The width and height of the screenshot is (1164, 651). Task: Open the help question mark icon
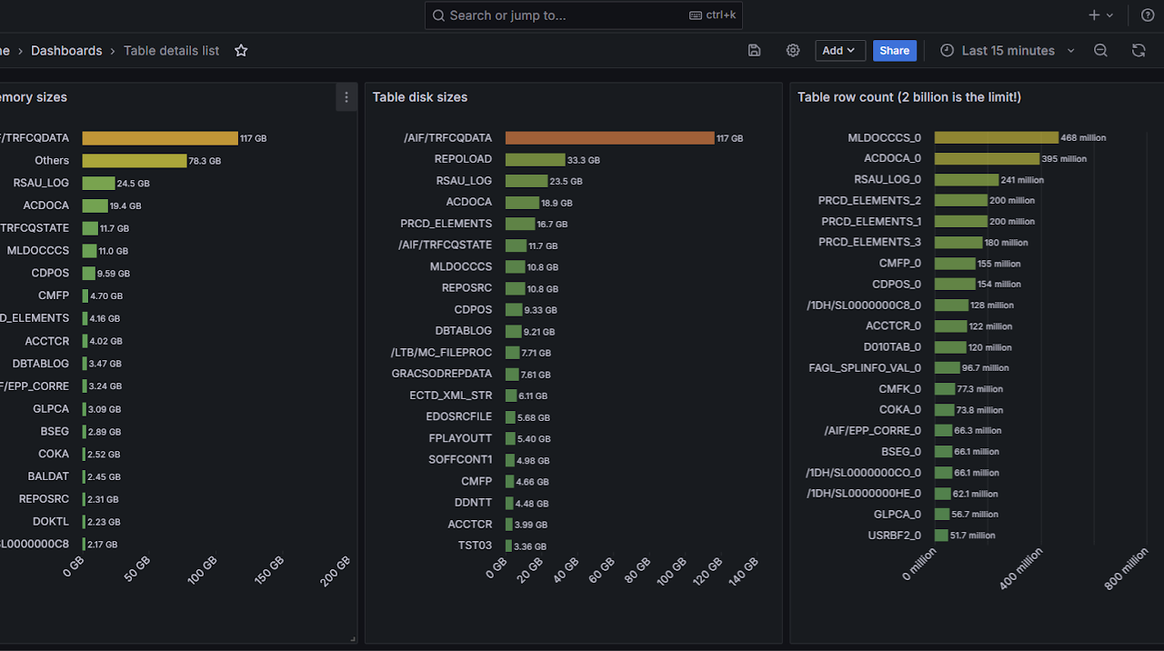pos(1148,15)
